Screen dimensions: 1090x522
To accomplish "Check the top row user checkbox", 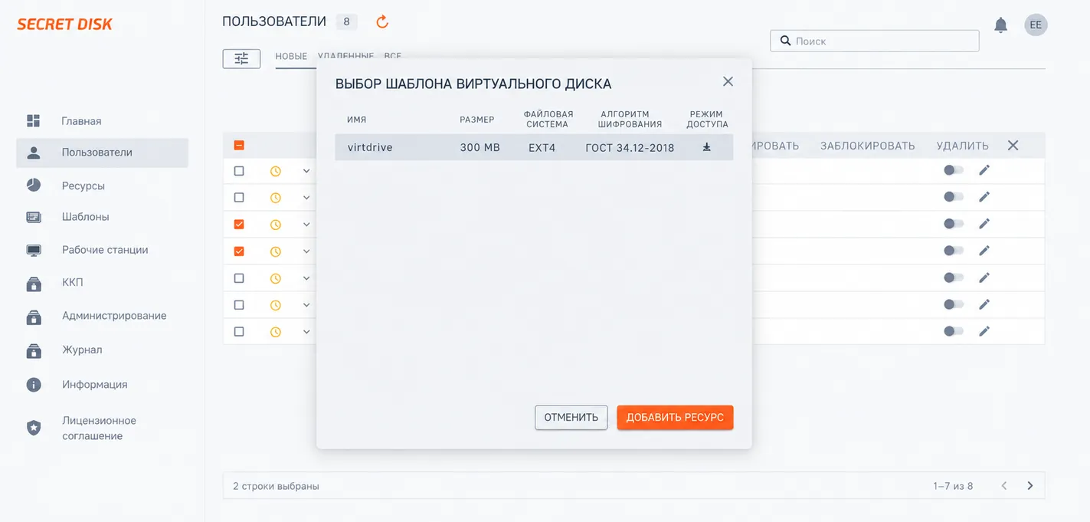I will (239, 171).
